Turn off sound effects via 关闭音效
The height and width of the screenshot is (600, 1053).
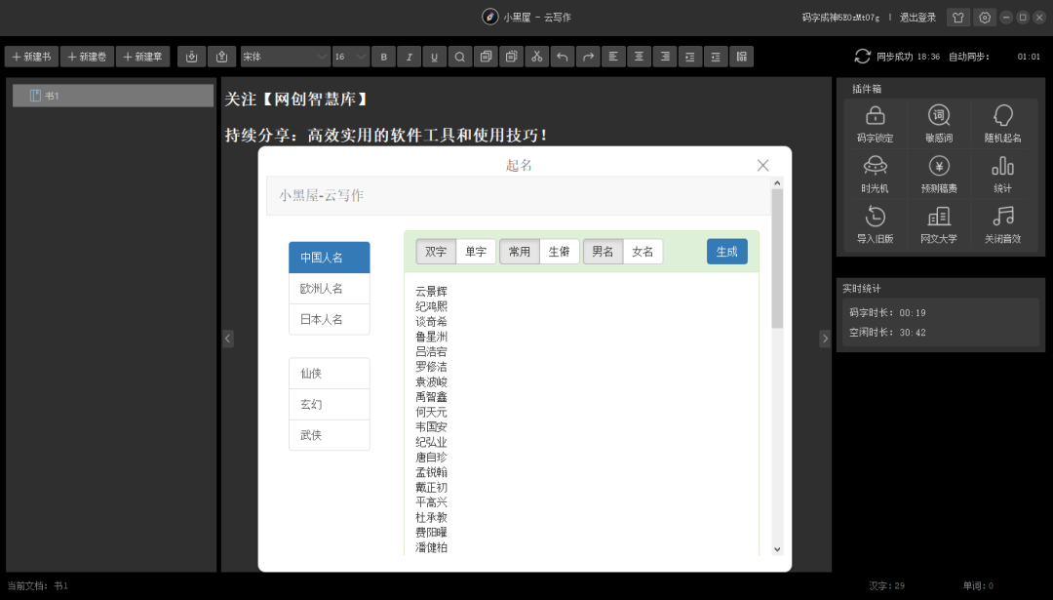coord(1002,224)
